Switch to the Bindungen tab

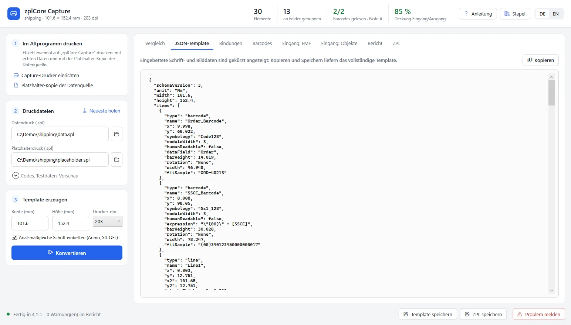pyautogui.click(x=231, y=43)
